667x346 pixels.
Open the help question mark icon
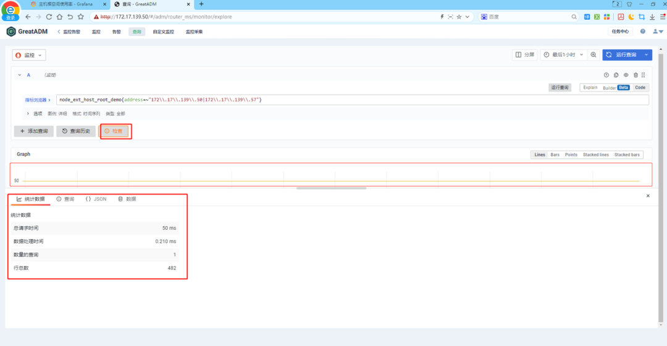[x=643, y=32]
